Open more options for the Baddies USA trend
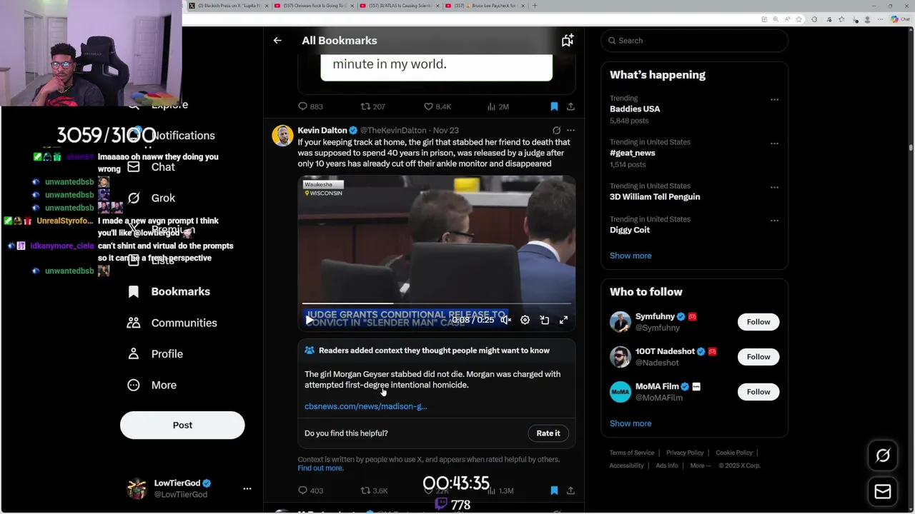This screenshot has width=915, height=514. (774, 99)
